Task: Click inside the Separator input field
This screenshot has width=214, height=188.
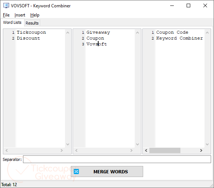Action: [117, 159]
